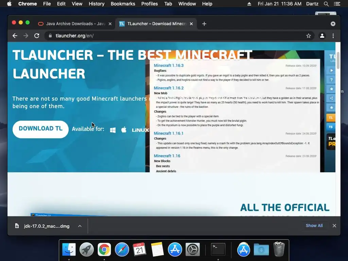This screenshot has height=261, width=348.
Task: Switch to the Java Archive Downloads tab
Action: pyautogui.click(x=75, y=24)
